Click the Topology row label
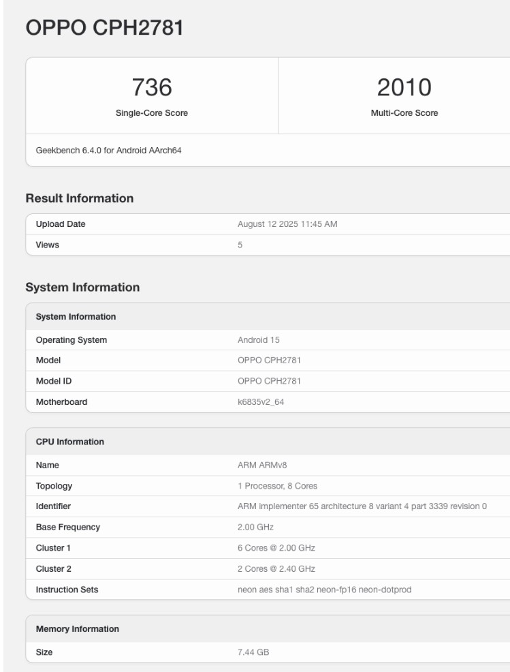 (54, 486)
